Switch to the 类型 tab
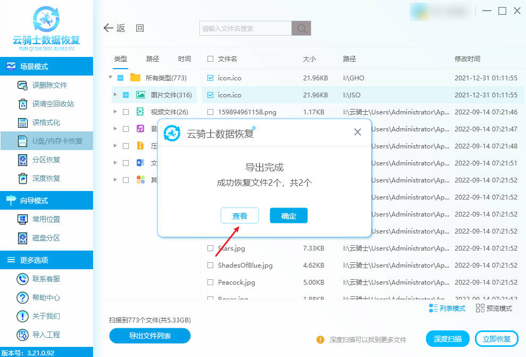The image size is (526, 357). [120, 59]
